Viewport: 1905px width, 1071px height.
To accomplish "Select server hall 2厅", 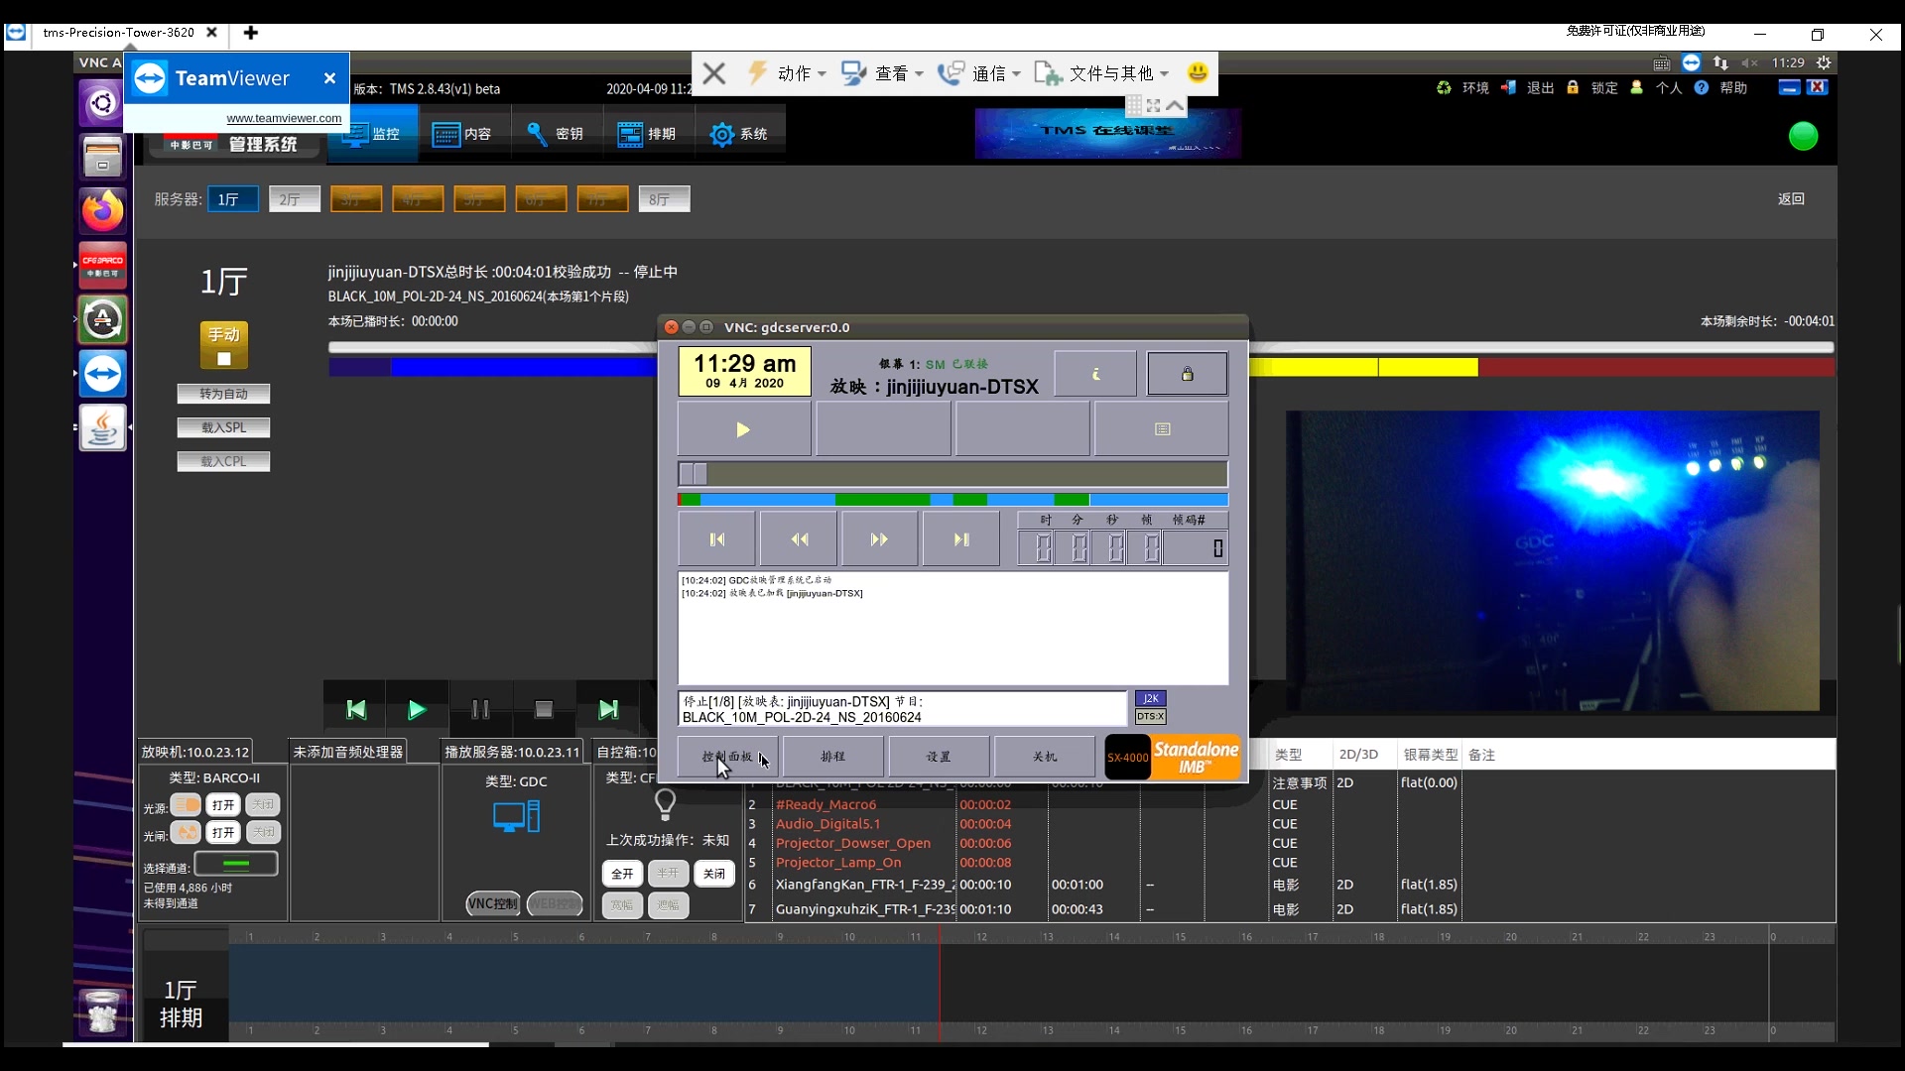I will (294, 199).
